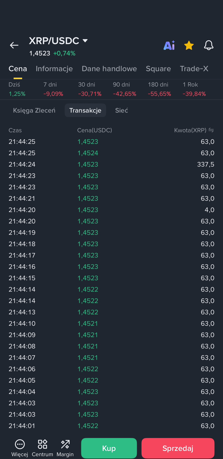
Task: Show the Księga Zleceń order book
Action: click(34, 110)
